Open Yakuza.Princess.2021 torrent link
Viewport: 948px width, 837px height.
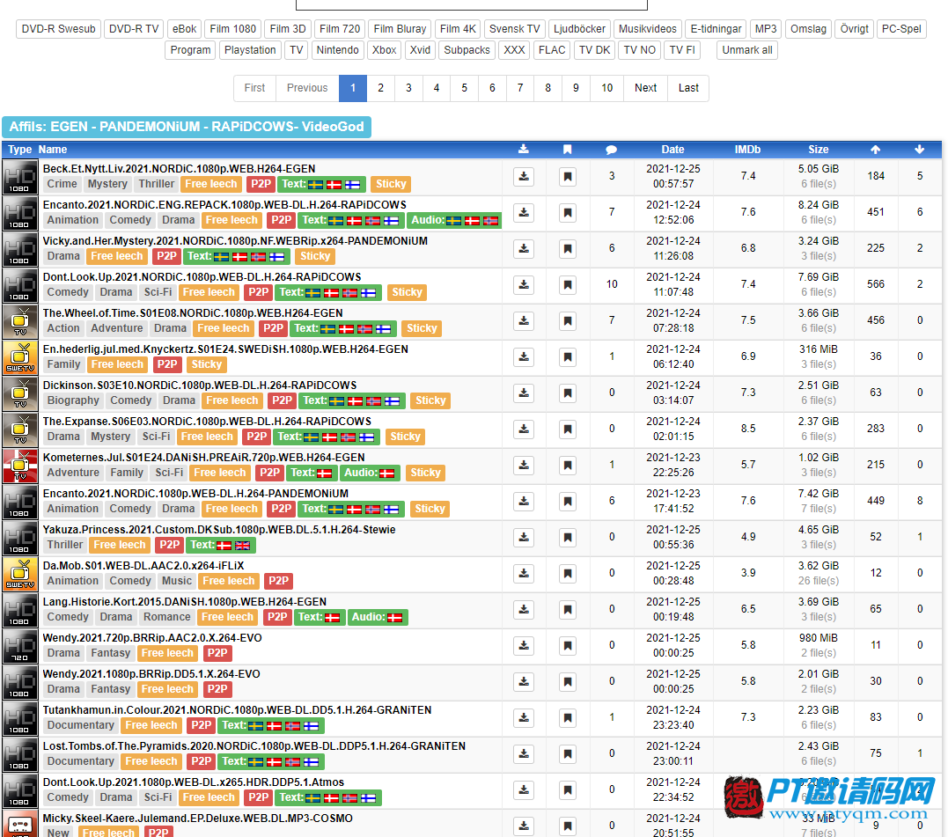219,529
